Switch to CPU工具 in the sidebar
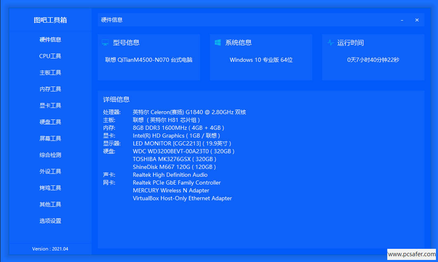The image size is (438, 262). pyautogui.click(x=50, y=56)
